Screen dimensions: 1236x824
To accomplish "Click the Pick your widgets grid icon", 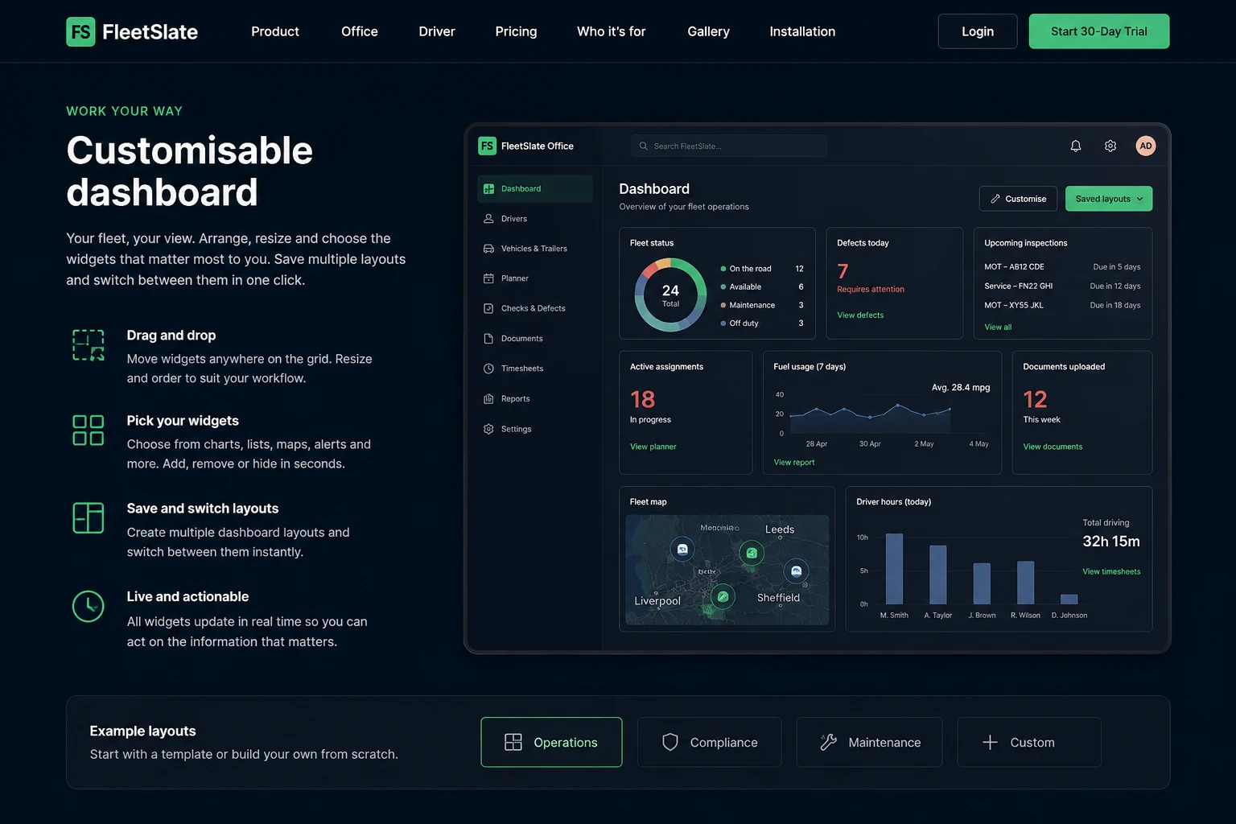I will tap(89, 431).
